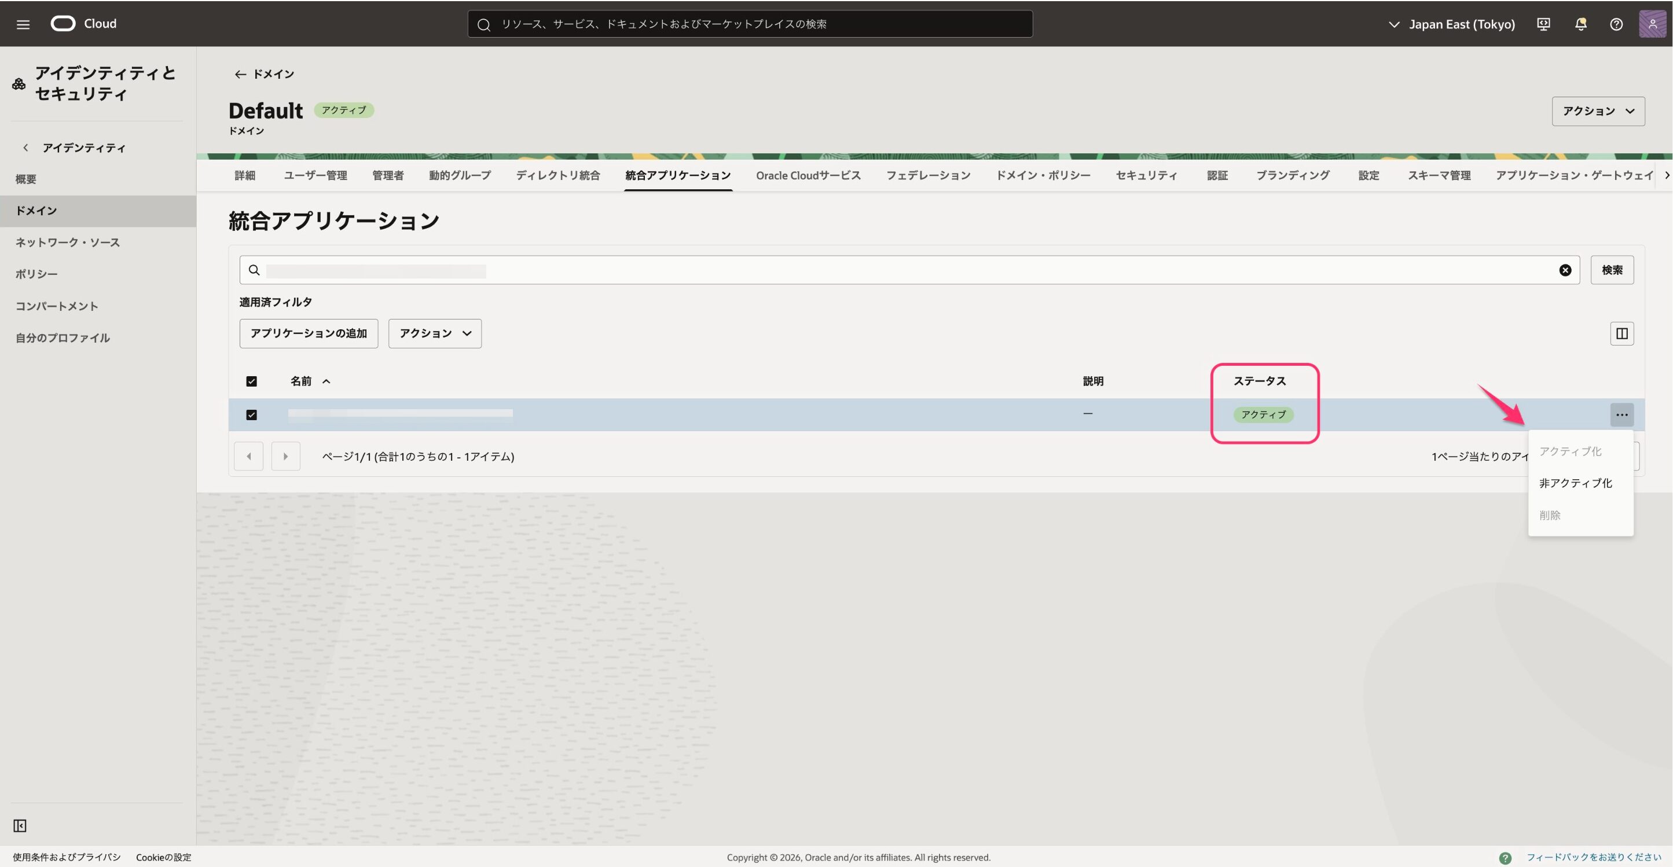Open the row actions three-dot menu
Screen dimensions: 1673x867
1621,414
